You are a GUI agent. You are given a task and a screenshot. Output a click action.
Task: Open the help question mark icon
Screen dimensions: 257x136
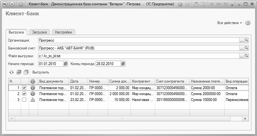[x=248, y=23]
